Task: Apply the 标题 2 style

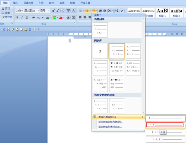Action: pyautogui.click(x=176, y=13)
